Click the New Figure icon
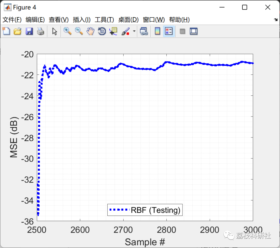The width and height of the screenshot is (280, 248). (x=6, y=31)
